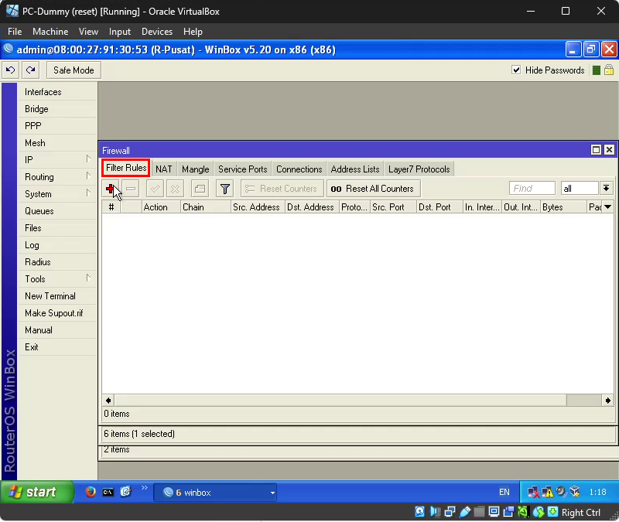619x522 pixels.
Task: Click VirtualBox network status icon
Action: [450, 512]
